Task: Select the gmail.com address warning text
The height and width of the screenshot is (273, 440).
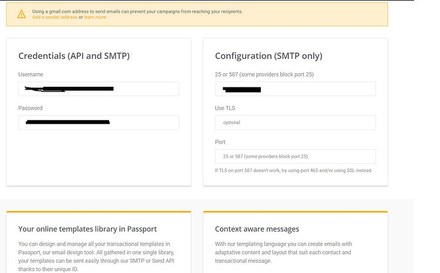Action: [137, 11]
